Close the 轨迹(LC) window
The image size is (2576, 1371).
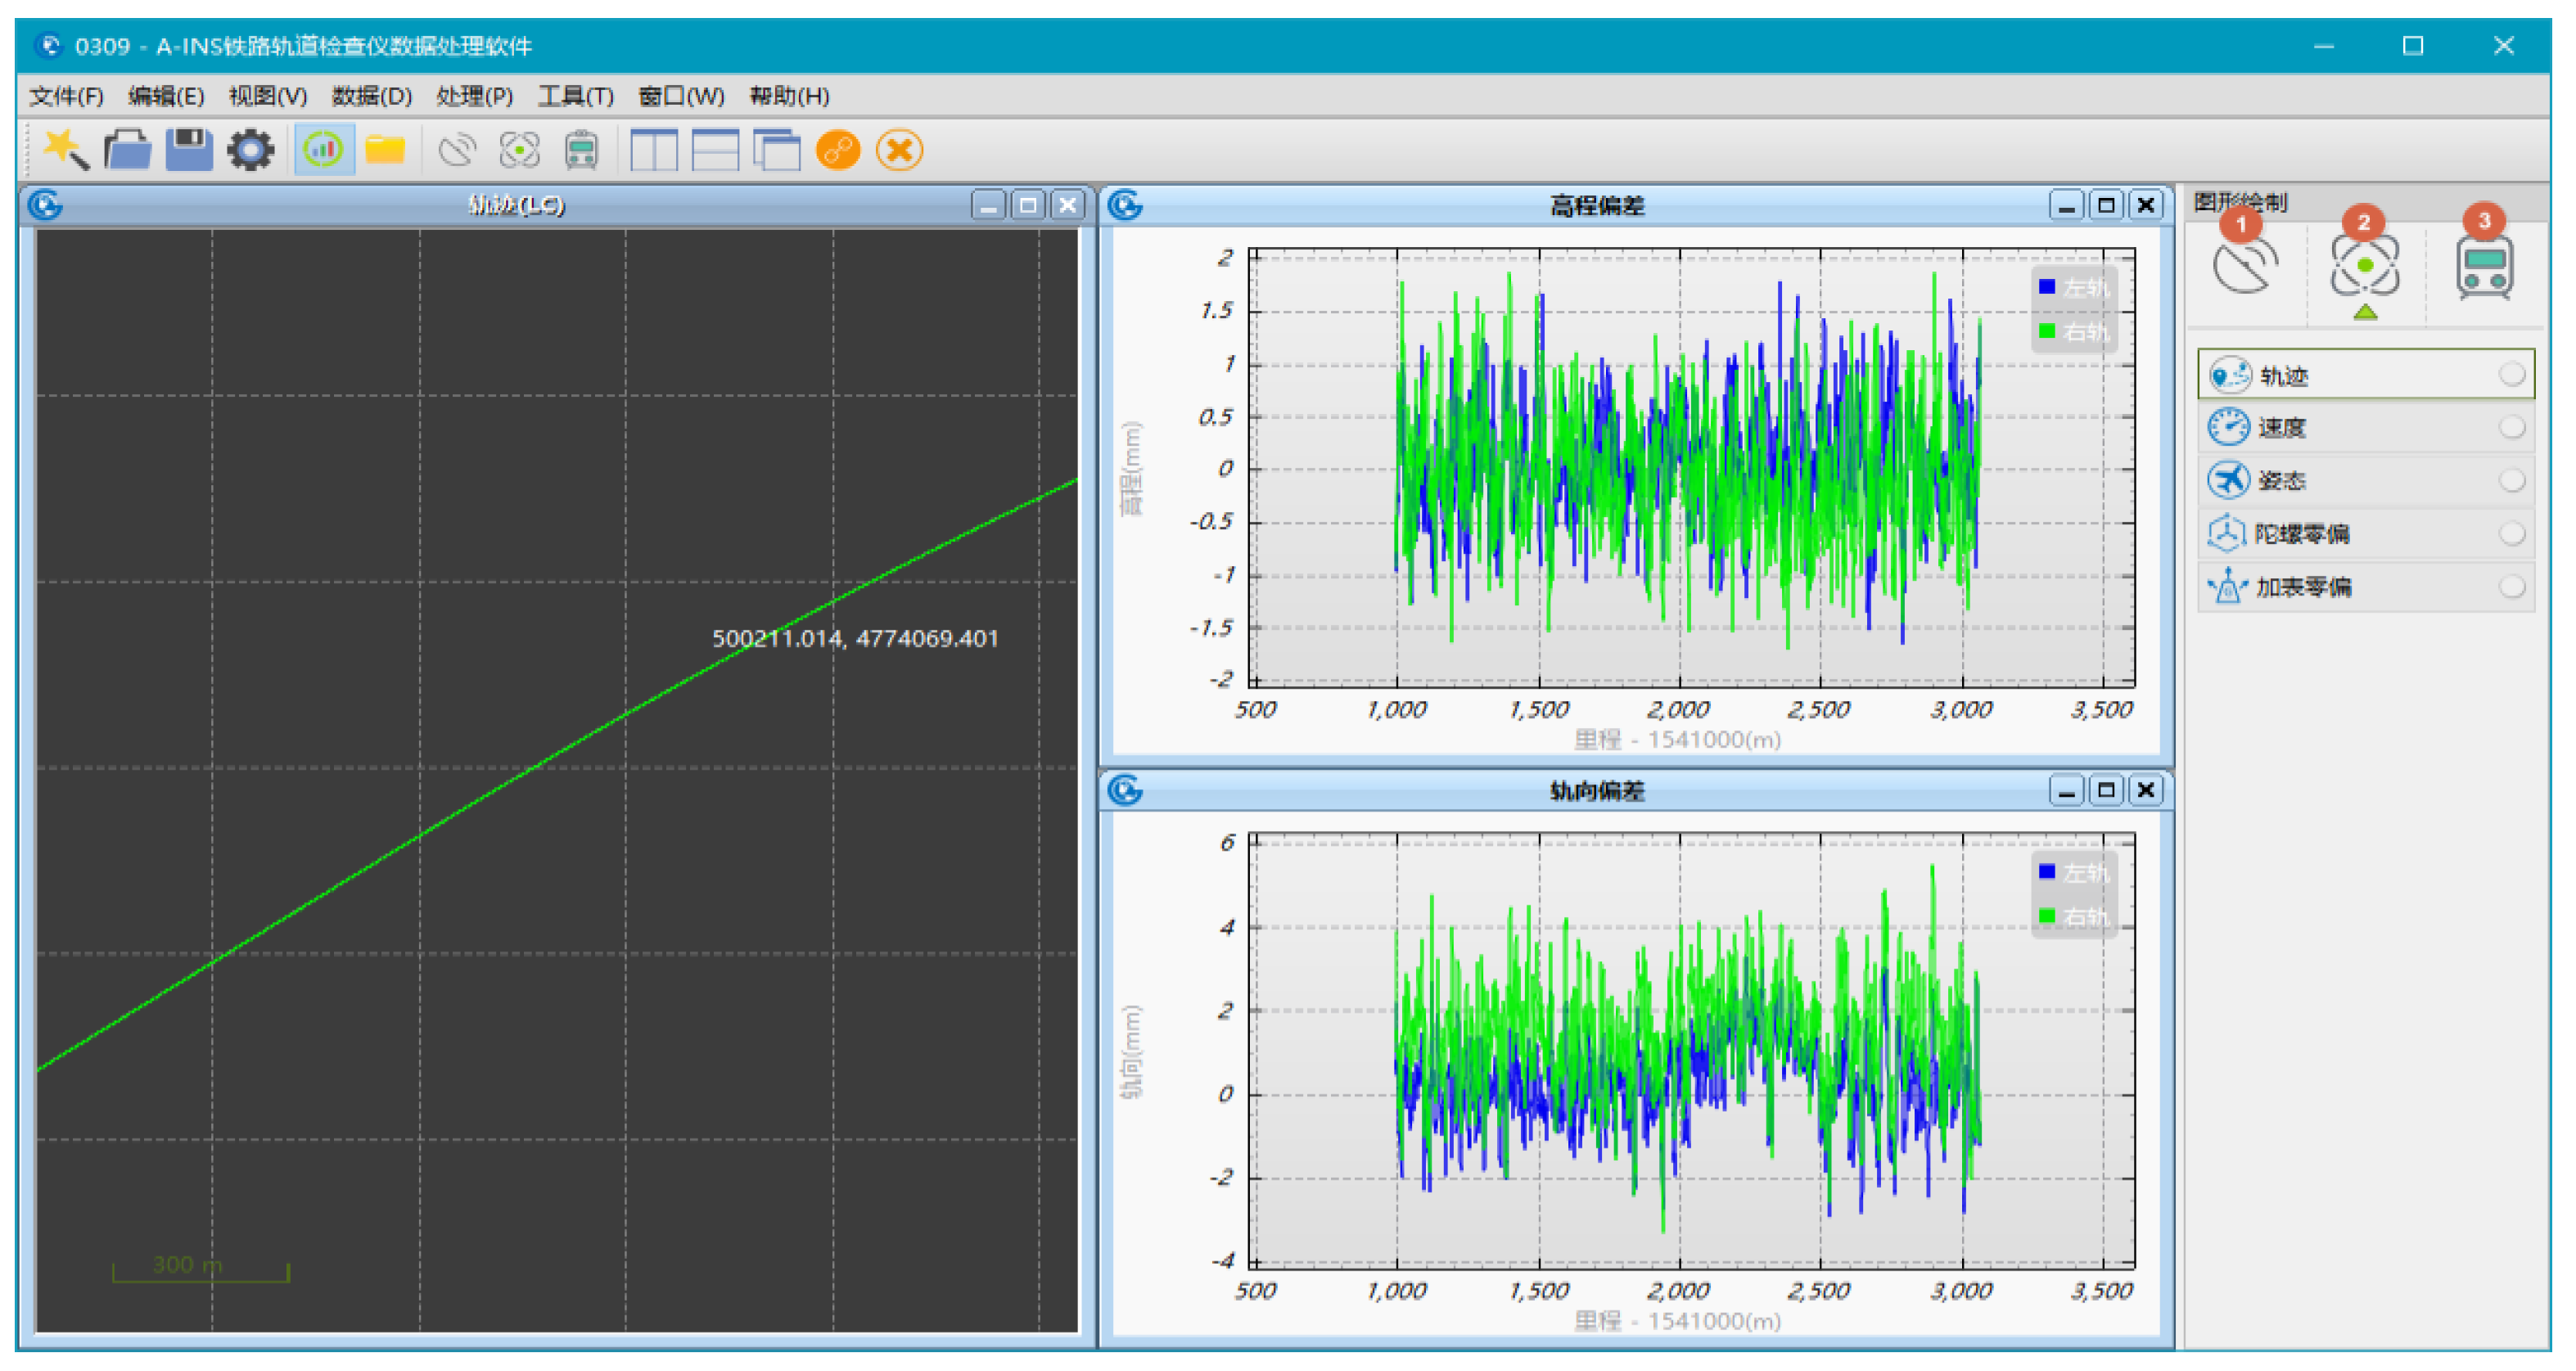tap(1068, 205)
